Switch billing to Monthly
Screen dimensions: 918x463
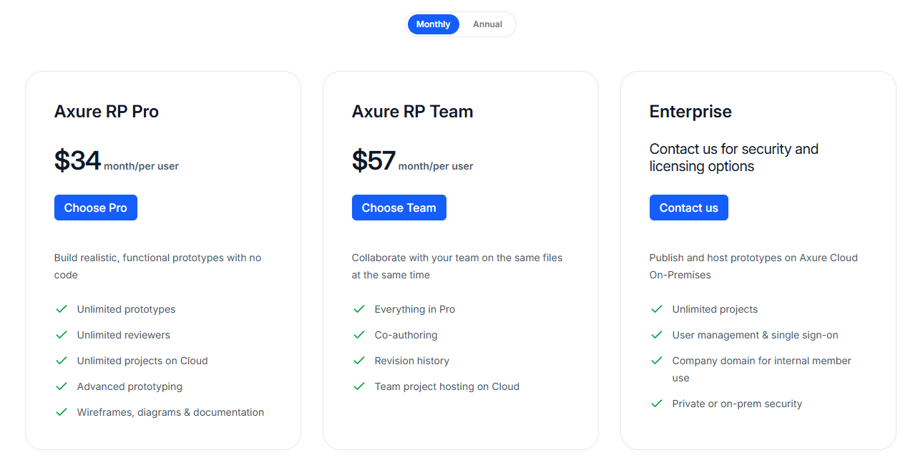tap(433, 24)
